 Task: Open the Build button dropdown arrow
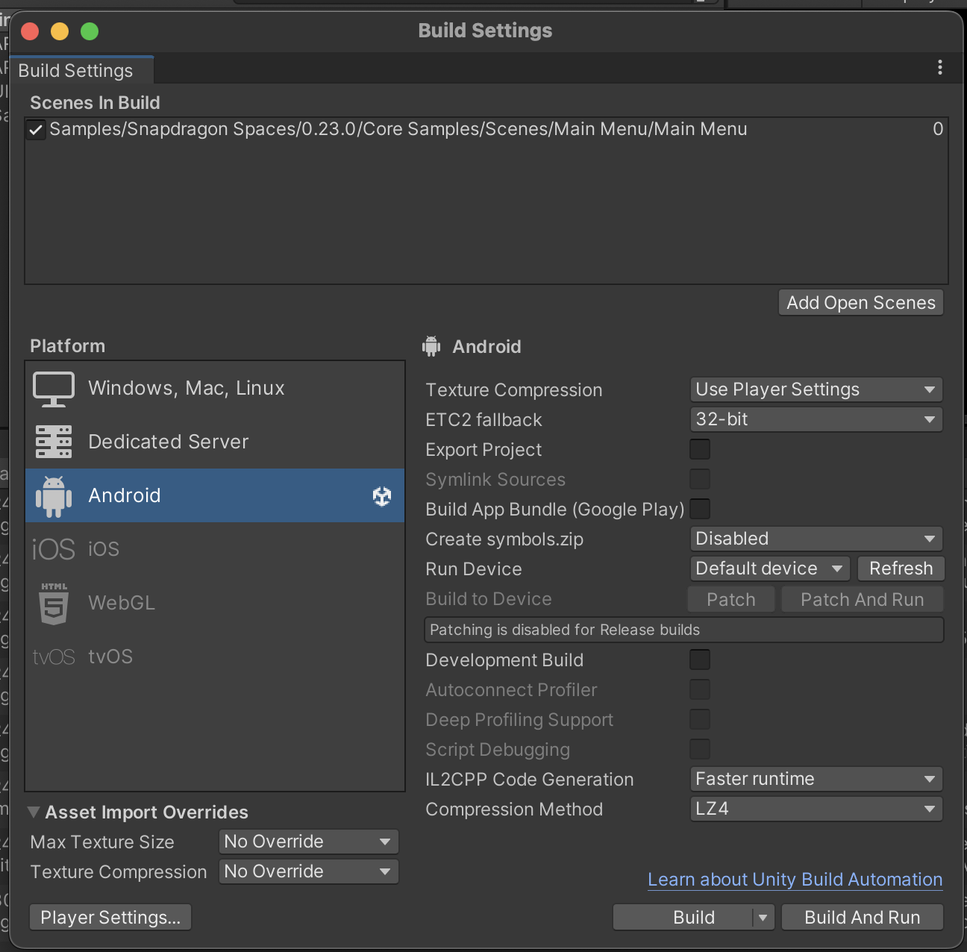763,918
